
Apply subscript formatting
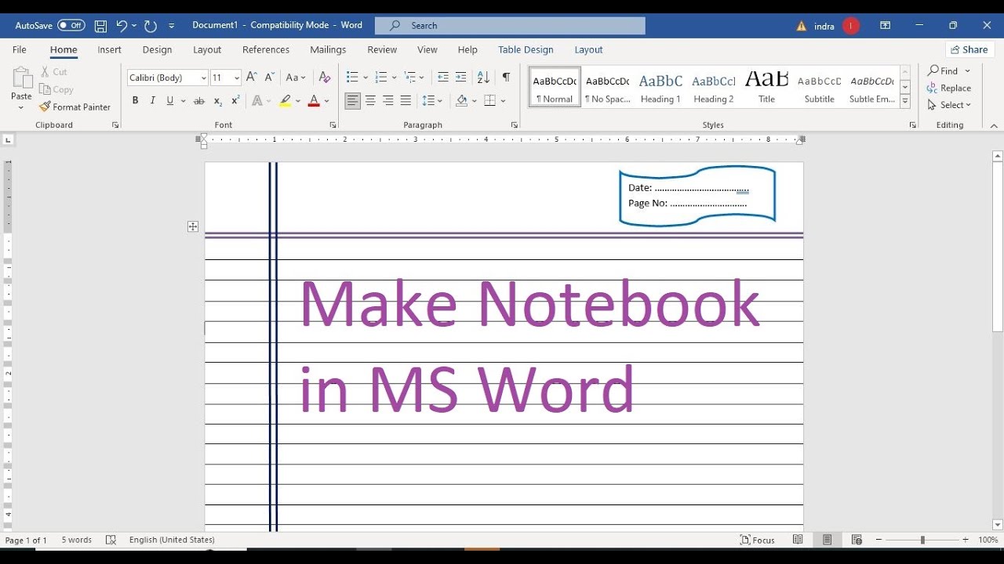pos(218,101)
